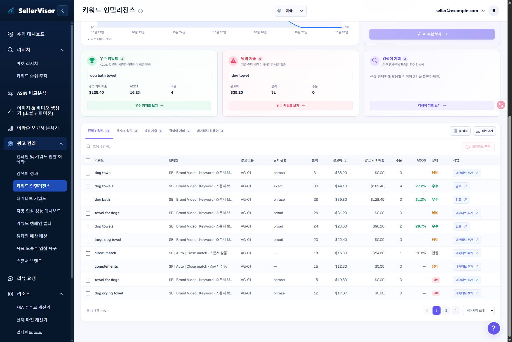Click the 내보내기 export button
This screenshot has height=342, width=512.
click(484, 131)
